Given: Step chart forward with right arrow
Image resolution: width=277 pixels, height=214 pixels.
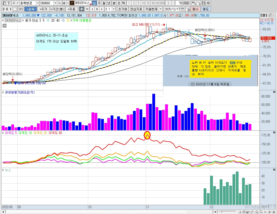Looking at the screenshot, I should [102, 9].
